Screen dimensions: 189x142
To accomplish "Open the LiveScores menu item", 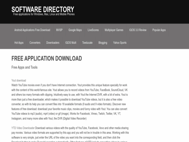I will pos(93,30).
